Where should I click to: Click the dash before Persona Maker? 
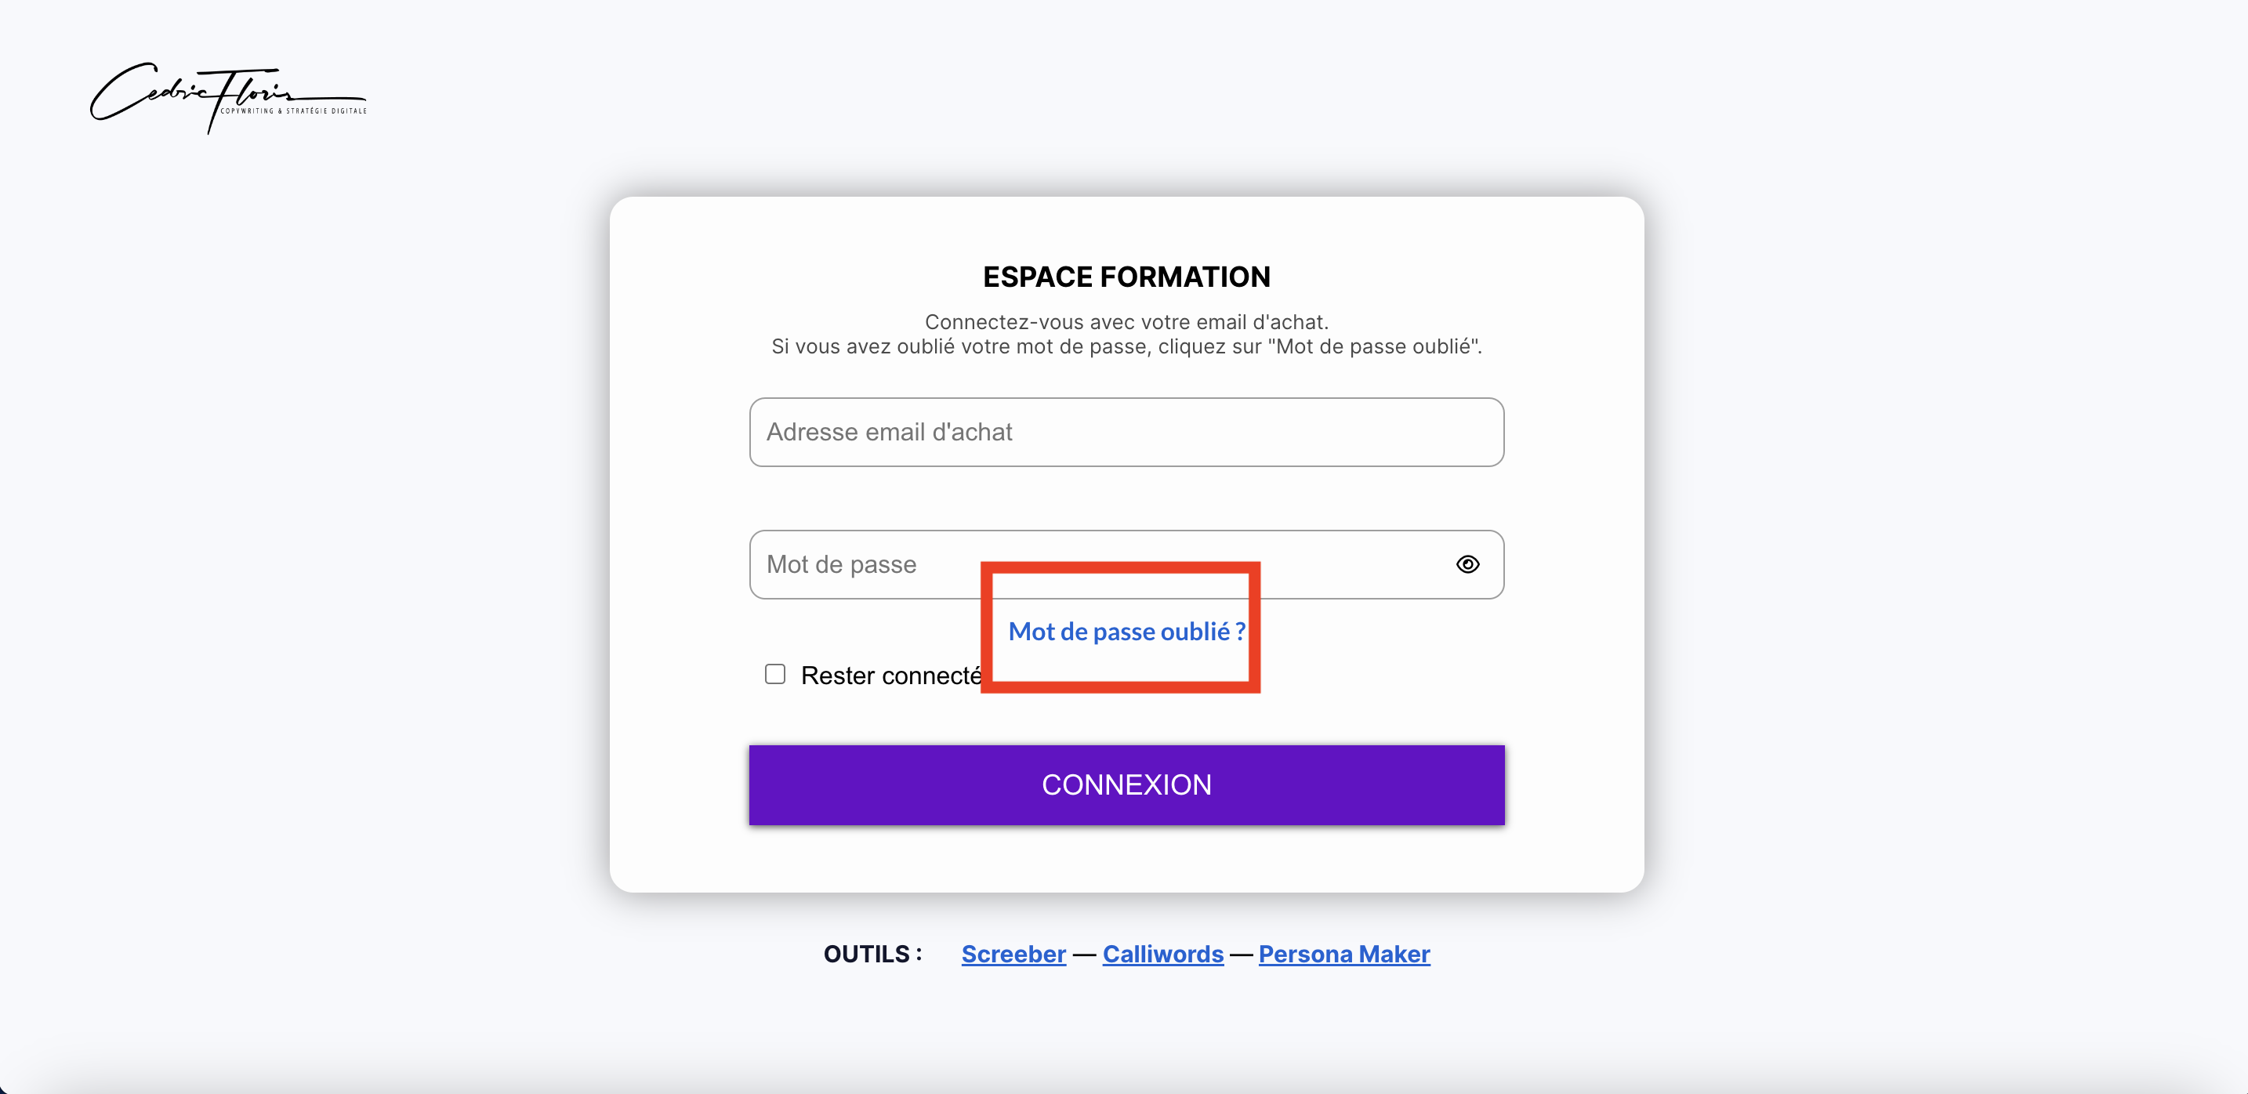coord(1240,955)
